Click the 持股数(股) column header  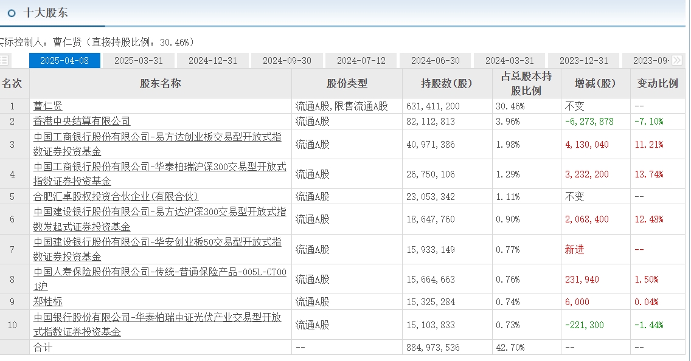[447, 83]
